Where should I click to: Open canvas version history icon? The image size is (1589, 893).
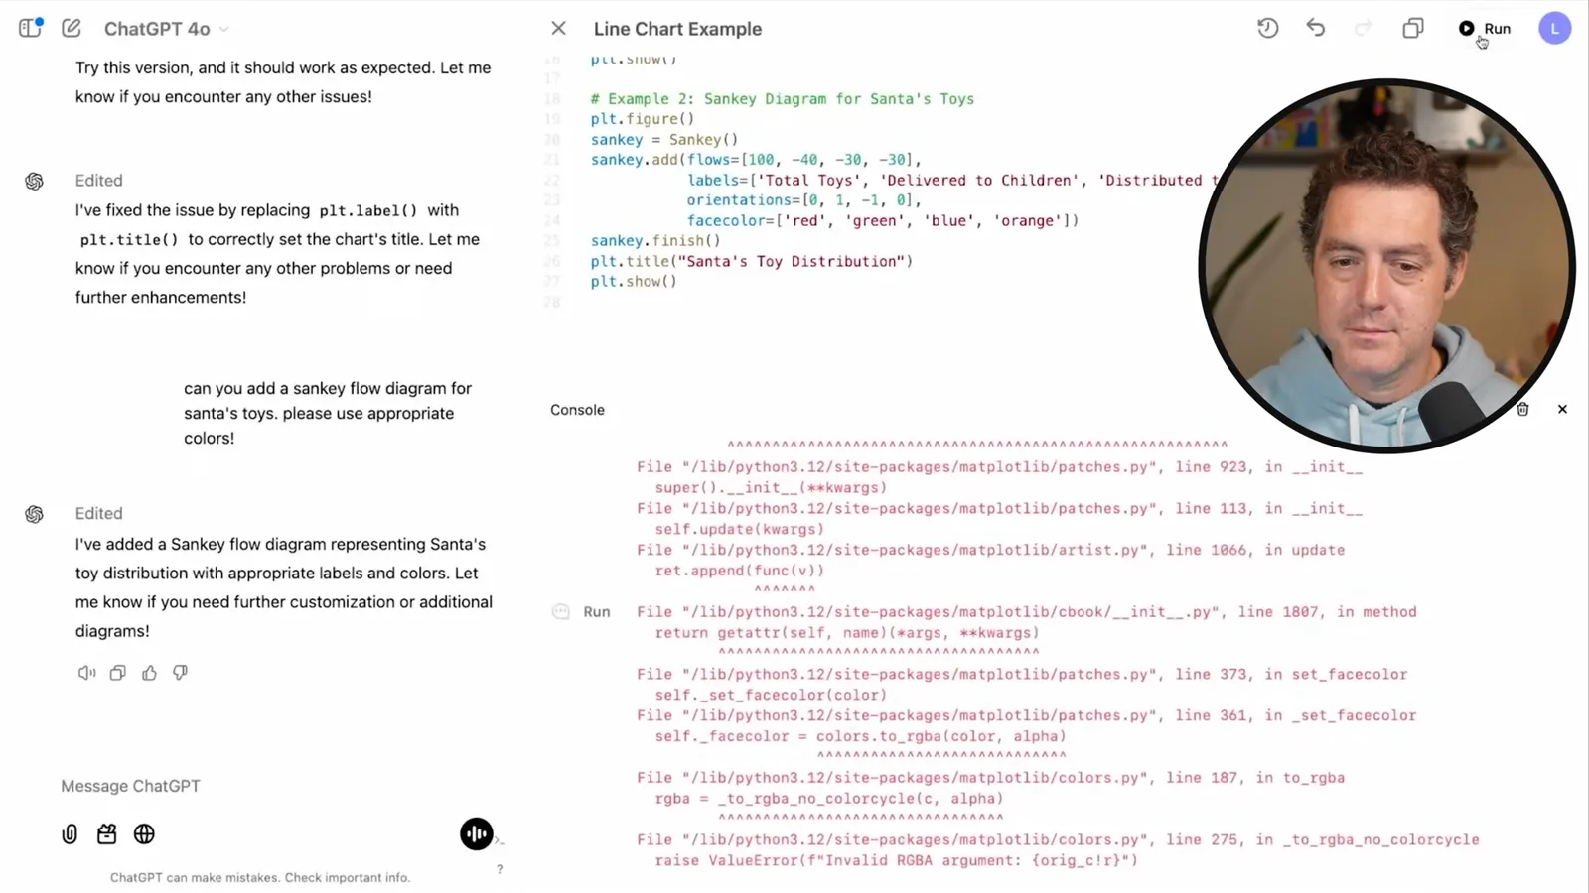pyautogui.click(x=1267, y=28)
